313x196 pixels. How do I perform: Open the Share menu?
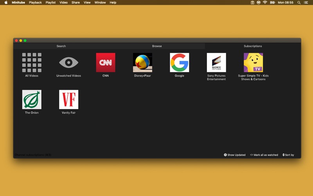tap(76, 2)
